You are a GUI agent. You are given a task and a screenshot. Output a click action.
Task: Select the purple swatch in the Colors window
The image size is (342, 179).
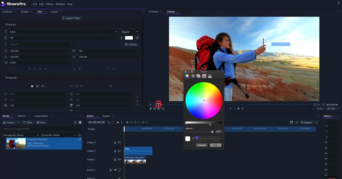point(197,137)
